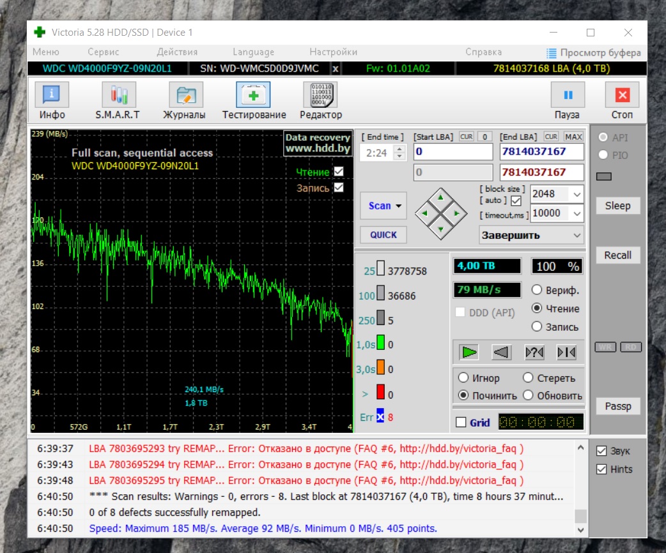Open the Завершить action dropdown
The image size is (666, 553).
coord(531,235)
